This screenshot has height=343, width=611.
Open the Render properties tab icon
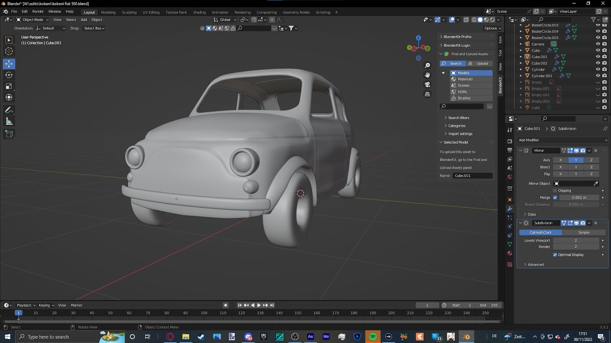coord(510,142)
